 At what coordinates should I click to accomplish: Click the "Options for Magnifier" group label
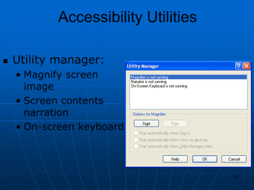pyautogui.click(x=149, y=114)
